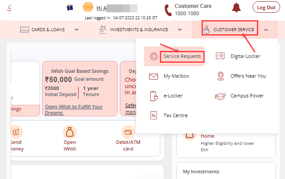Viewport: 285px width, 179px height.
Task: Open the Cards & Loans menu
Action: click(48, 29)
